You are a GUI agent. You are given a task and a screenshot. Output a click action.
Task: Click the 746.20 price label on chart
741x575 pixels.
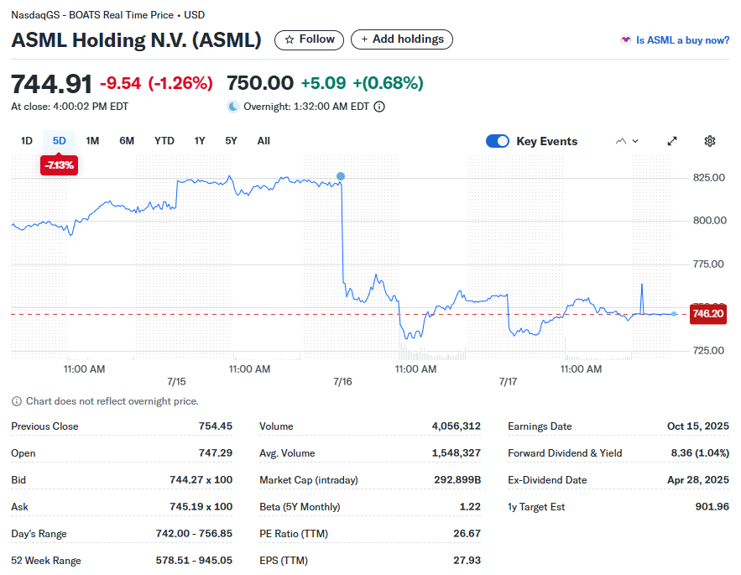[x=708, y=314]
